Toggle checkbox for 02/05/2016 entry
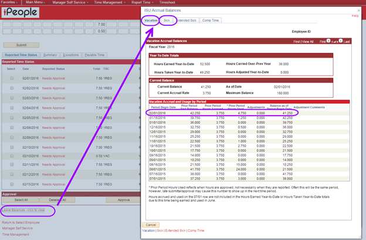The width and height of the screenshot is (366, 240). click(x=12, y=118)
